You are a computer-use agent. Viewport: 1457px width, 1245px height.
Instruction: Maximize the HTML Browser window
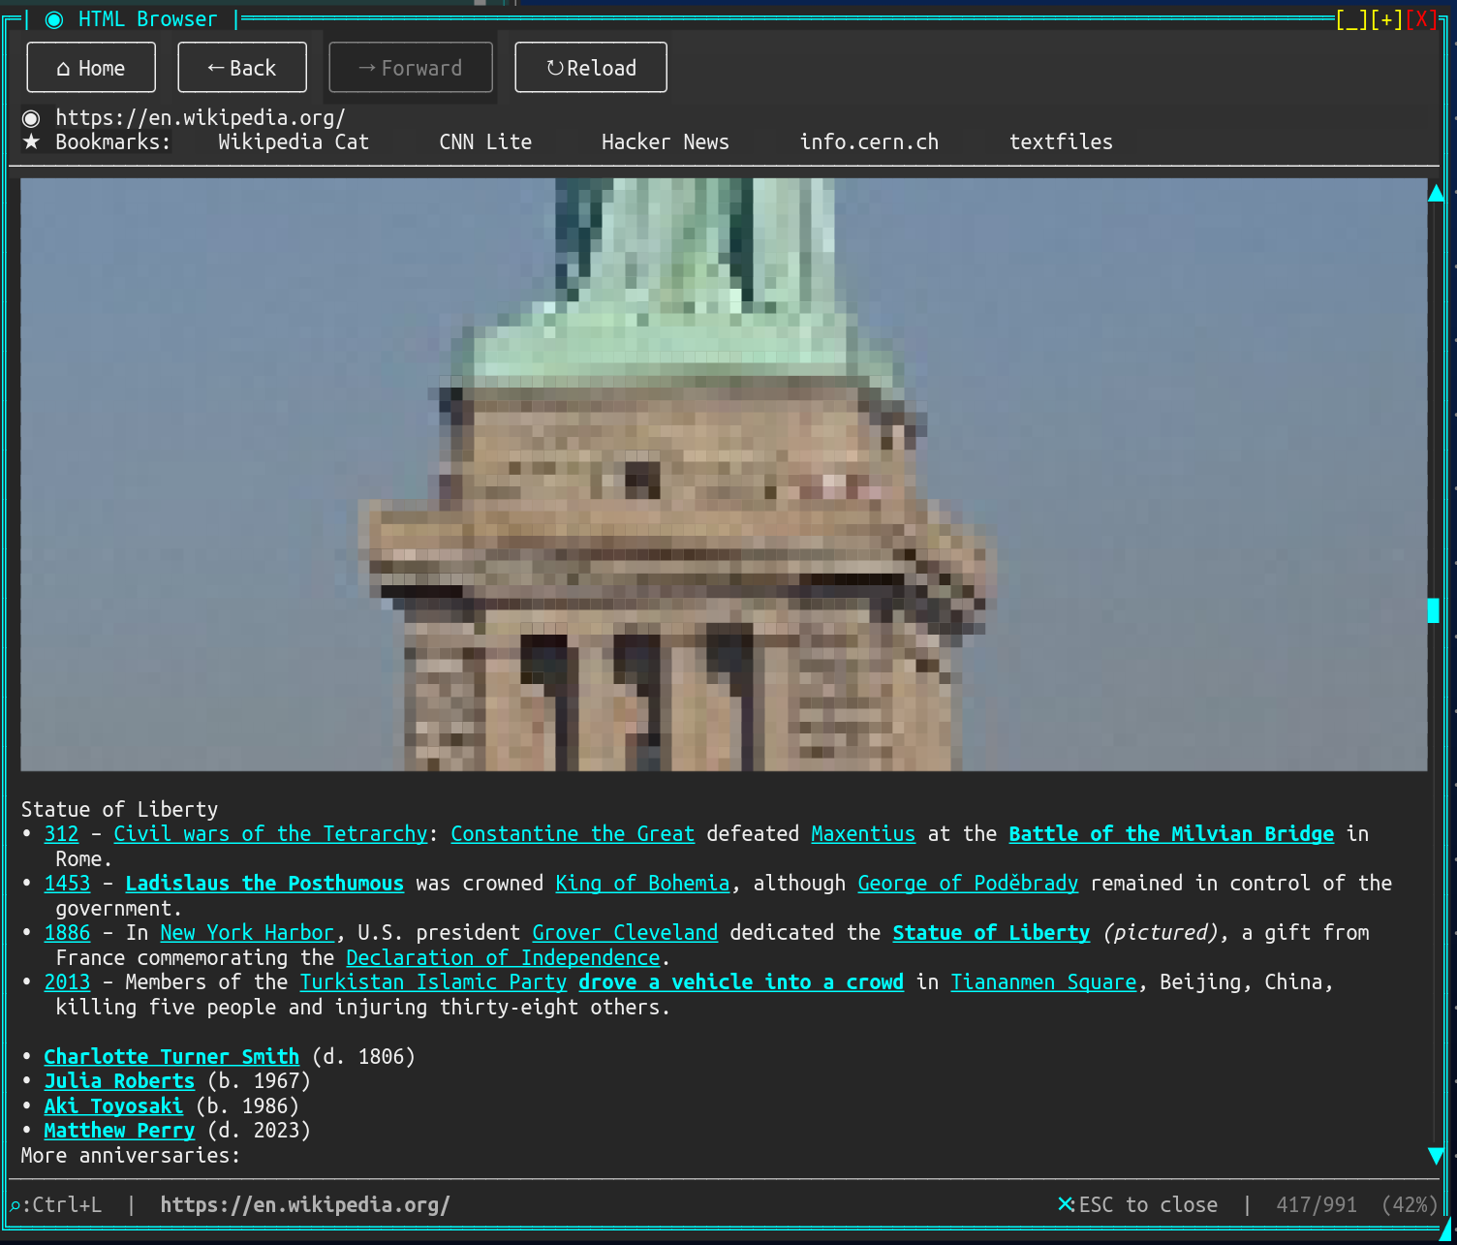(x=1387, y=19)
